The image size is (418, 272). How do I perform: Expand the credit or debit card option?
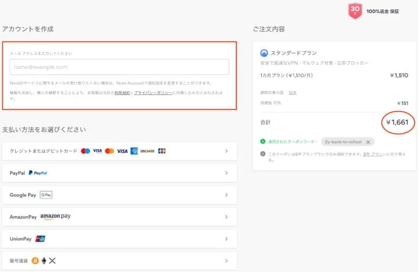click(x=226, y=151)
